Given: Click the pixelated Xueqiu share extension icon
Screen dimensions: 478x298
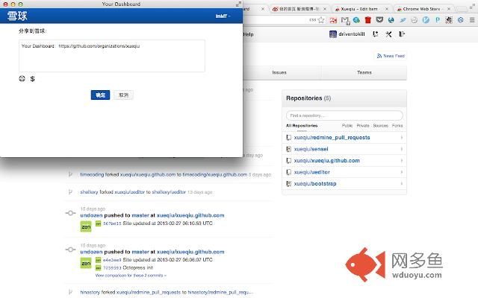Looking at the screenshot, I should [x=449, y=20].
